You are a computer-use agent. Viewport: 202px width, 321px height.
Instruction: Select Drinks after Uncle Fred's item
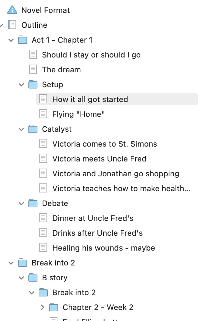(x=97, y=233)
